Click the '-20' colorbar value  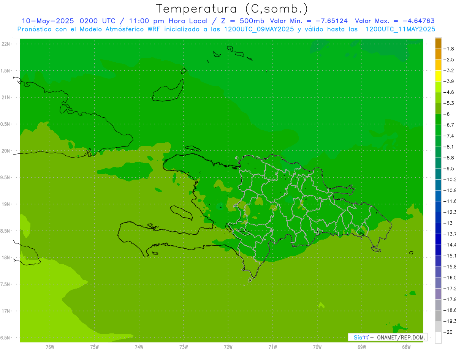448,332
